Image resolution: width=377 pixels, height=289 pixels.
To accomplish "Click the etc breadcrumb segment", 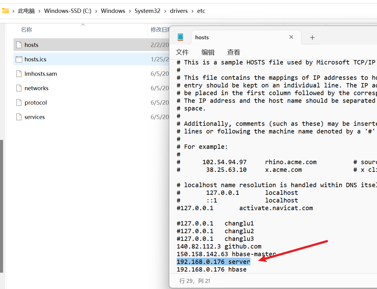I will (201, 11).
